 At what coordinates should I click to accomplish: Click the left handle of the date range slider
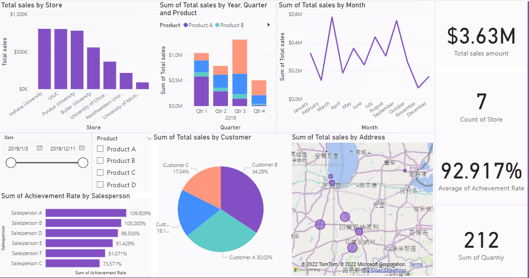tap(10, 162)
